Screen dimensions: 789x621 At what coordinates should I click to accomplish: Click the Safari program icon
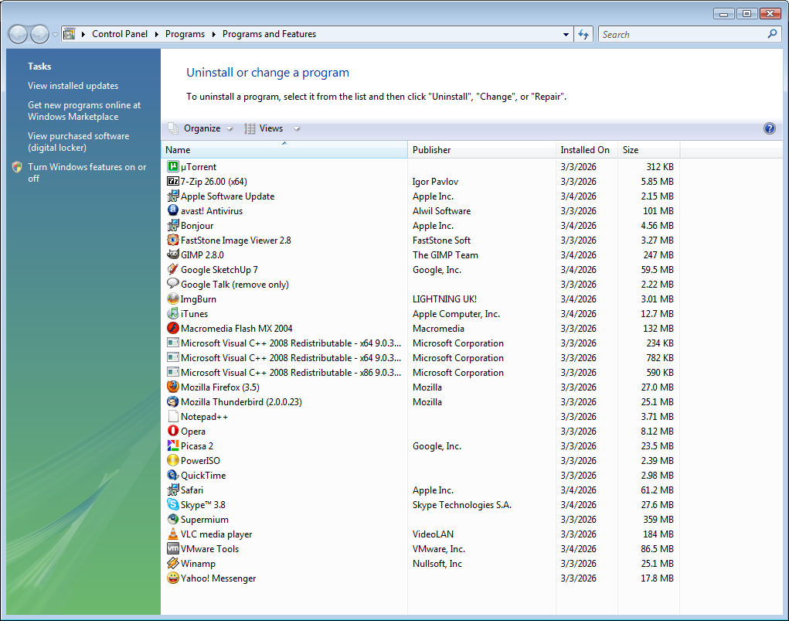(172, 490)
